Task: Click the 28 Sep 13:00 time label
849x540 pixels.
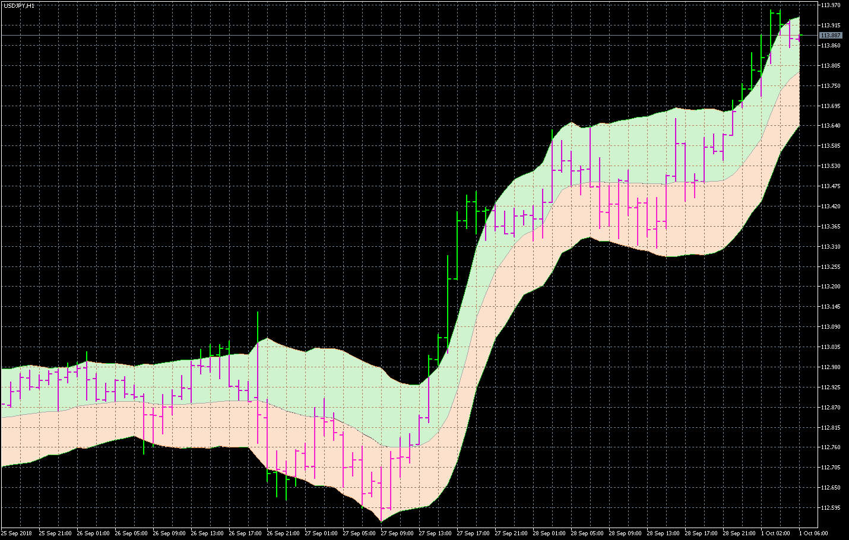Action: click(x=663, y=533)
